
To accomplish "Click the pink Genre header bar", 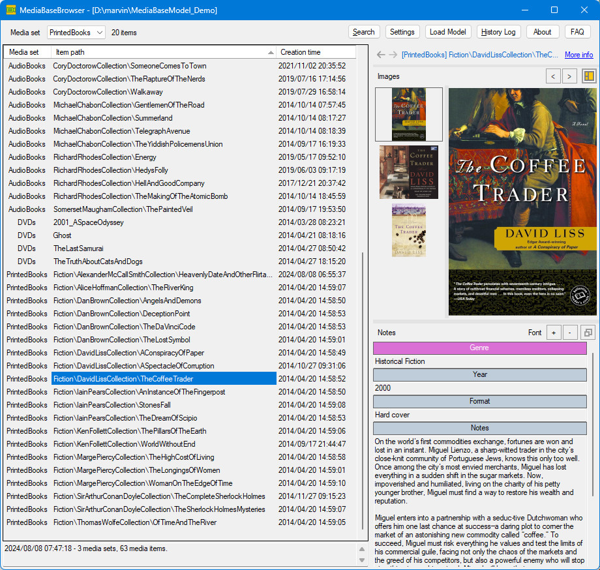I will point(479,348).
